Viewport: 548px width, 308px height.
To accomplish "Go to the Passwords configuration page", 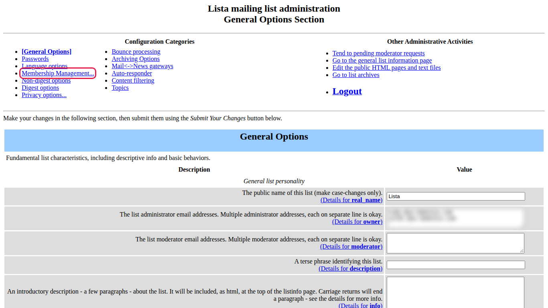I will [x=35, y=59].
